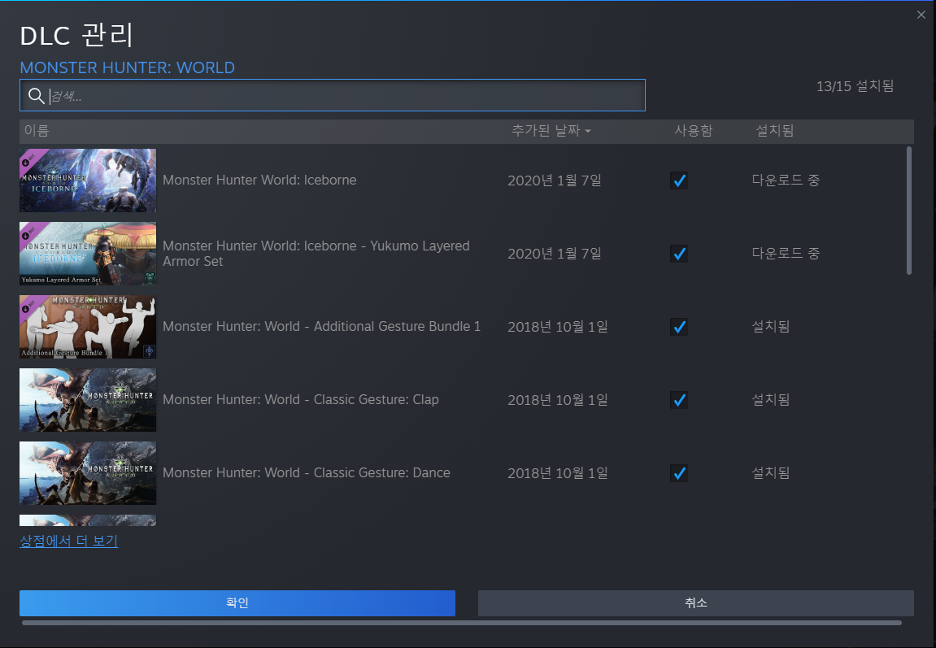Click the Classic Gesture: Clap row's date
Viewport: 936px width, 648px height.
click(x=558, y=400)
